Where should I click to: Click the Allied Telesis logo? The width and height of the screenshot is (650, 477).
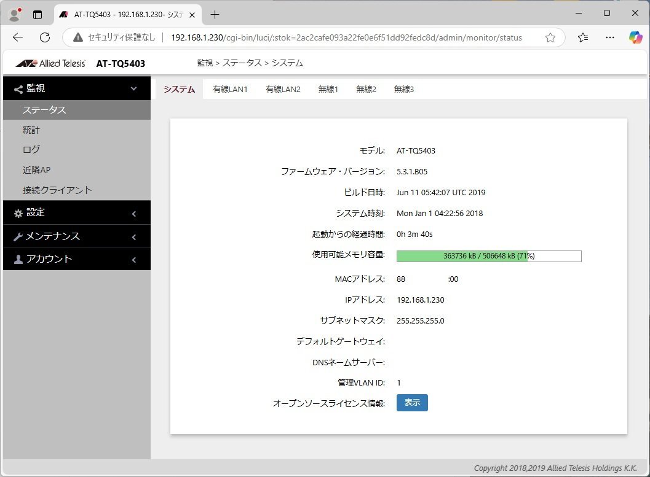point(50,63)
